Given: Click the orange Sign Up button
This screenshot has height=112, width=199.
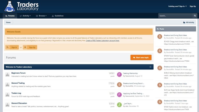Looking at the screenshot, I should [30, 47].
